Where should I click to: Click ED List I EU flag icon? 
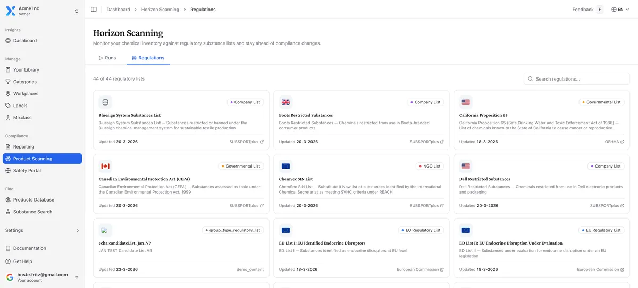tap(286, 230)
